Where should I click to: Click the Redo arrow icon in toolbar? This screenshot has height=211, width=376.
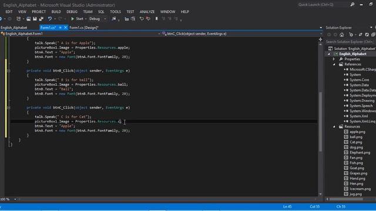(x=60, y=19)
